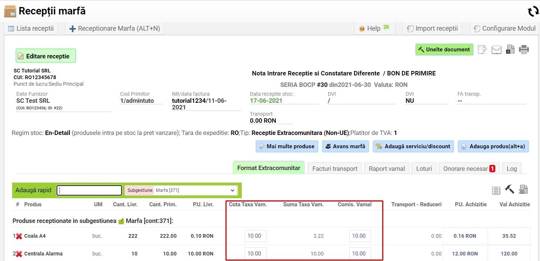Select the Onorare necesar tab
The image size is (540, 261).
pos(468,169)
